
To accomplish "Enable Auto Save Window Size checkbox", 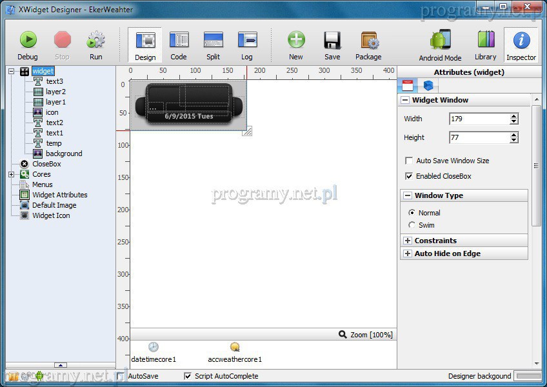I will pyautogui.click(x=409, y=161).
